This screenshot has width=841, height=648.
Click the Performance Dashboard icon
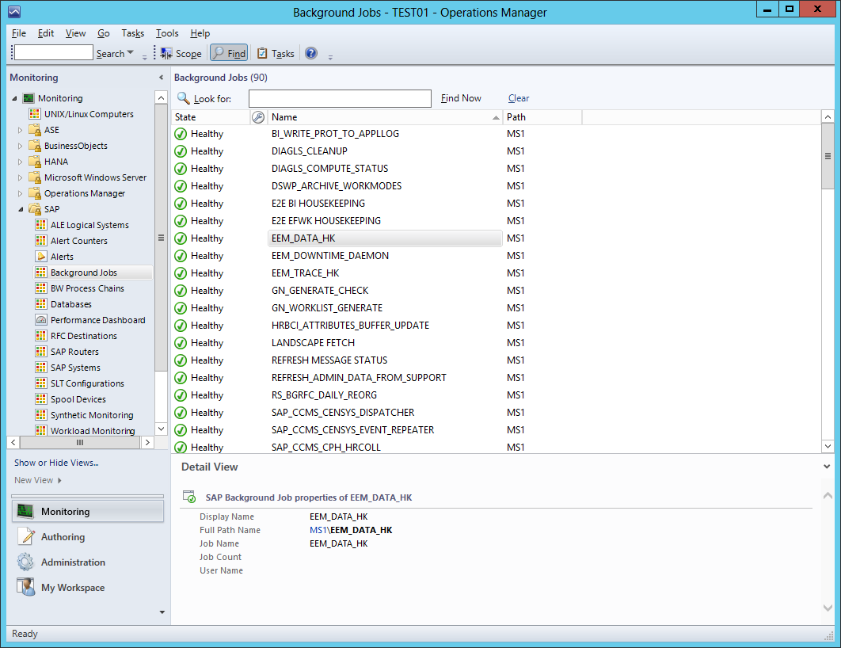pos(40,320)
